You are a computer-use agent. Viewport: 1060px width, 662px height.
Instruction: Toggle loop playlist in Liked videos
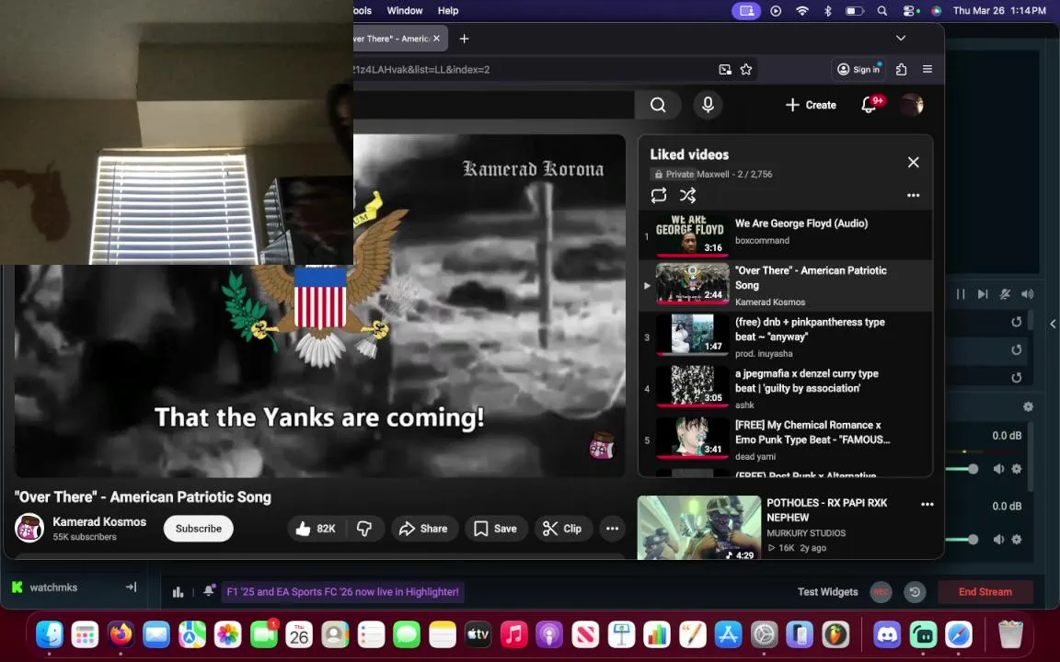click(659, 195)
